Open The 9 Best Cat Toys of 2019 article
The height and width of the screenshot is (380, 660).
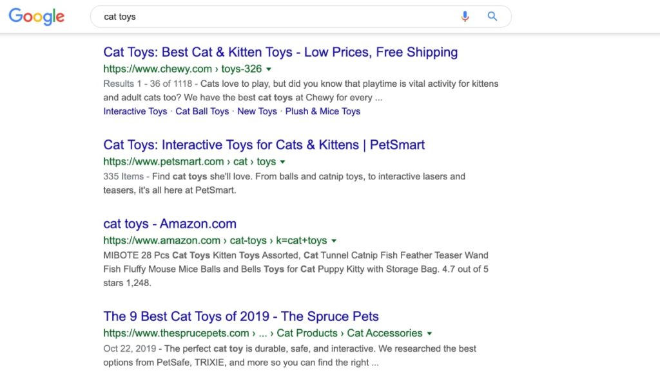coord(240,316)
